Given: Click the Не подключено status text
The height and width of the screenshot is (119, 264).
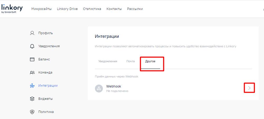Looking at the screenshot, I should [x=117, y=91].
